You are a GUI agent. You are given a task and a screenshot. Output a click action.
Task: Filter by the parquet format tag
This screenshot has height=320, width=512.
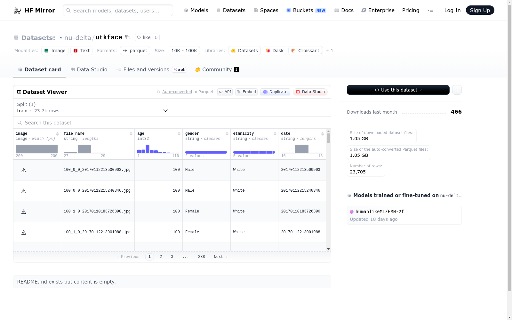135,51
